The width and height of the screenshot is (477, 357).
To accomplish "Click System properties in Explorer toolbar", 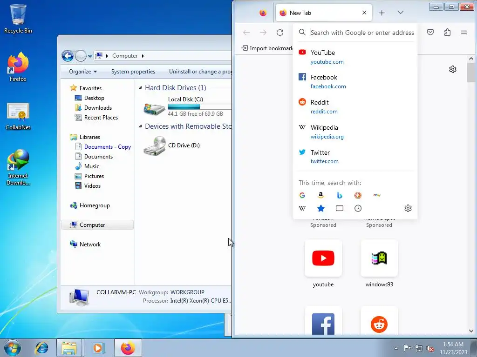I will click(133, 72).
